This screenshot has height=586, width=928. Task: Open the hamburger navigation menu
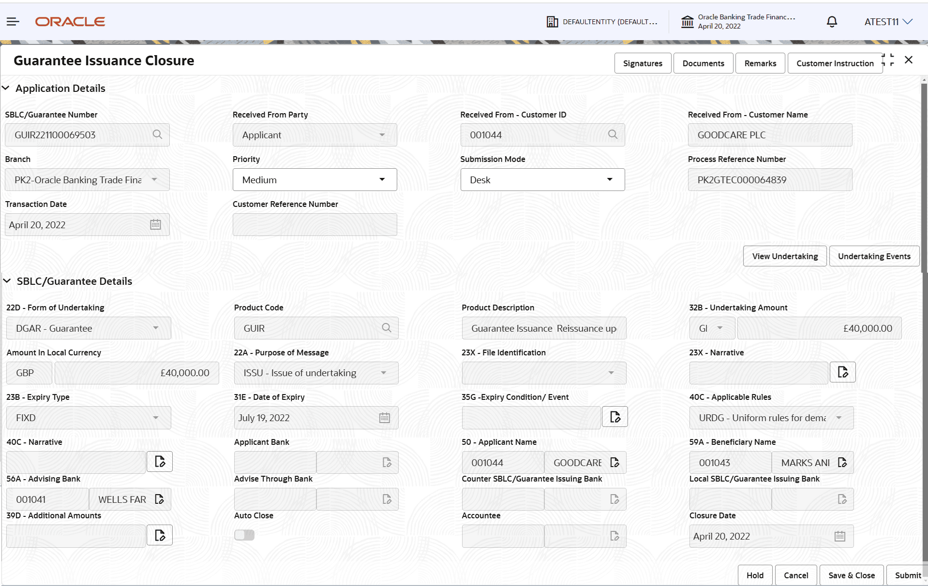13,21
